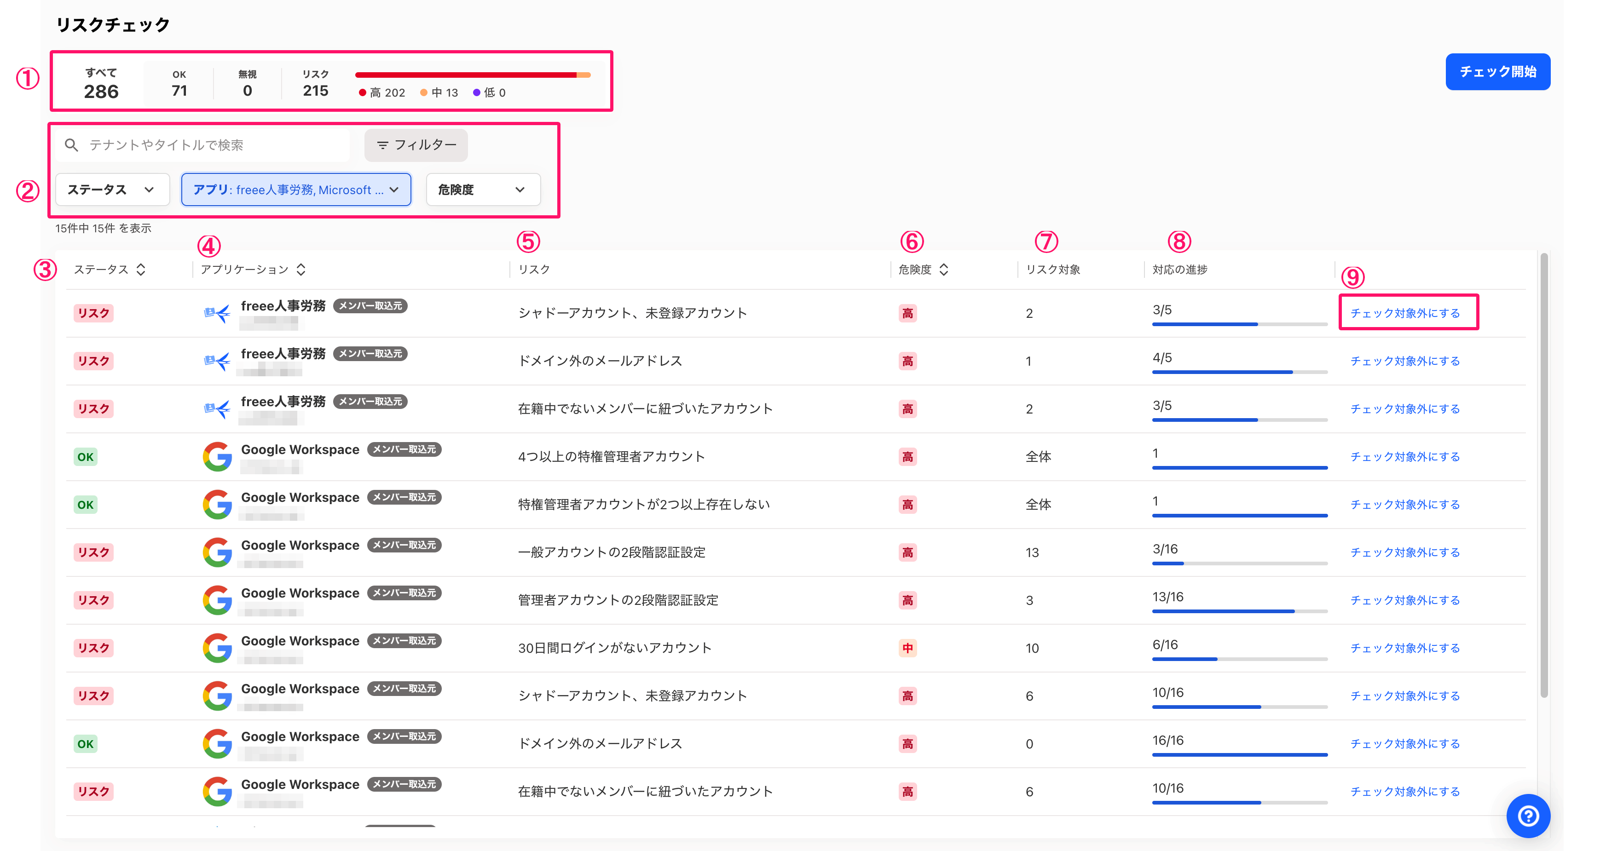The image size is (1606, 851).
Task: Click freee icon in シャドーアカウント row
Action: click(217, 313)
